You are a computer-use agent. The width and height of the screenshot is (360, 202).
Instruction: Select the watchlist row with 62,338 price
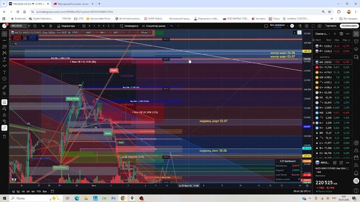coord(332,93)
